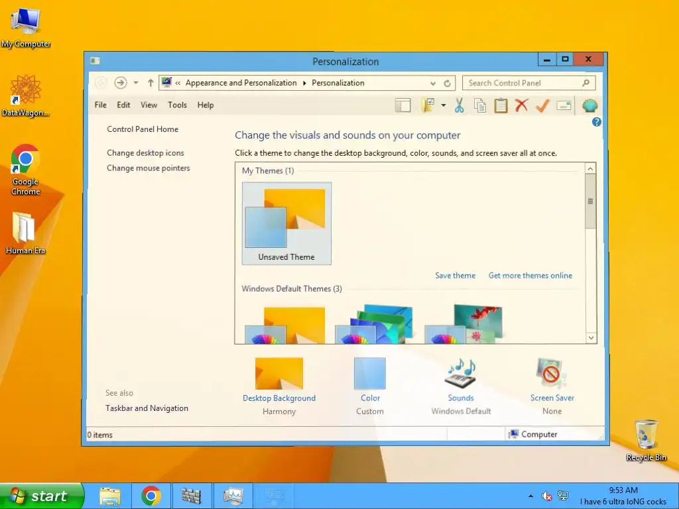Viewport: 679px width, 509px height.
Task: Open Desktop Background Harmony settings
Action: (x=279, y=374)
